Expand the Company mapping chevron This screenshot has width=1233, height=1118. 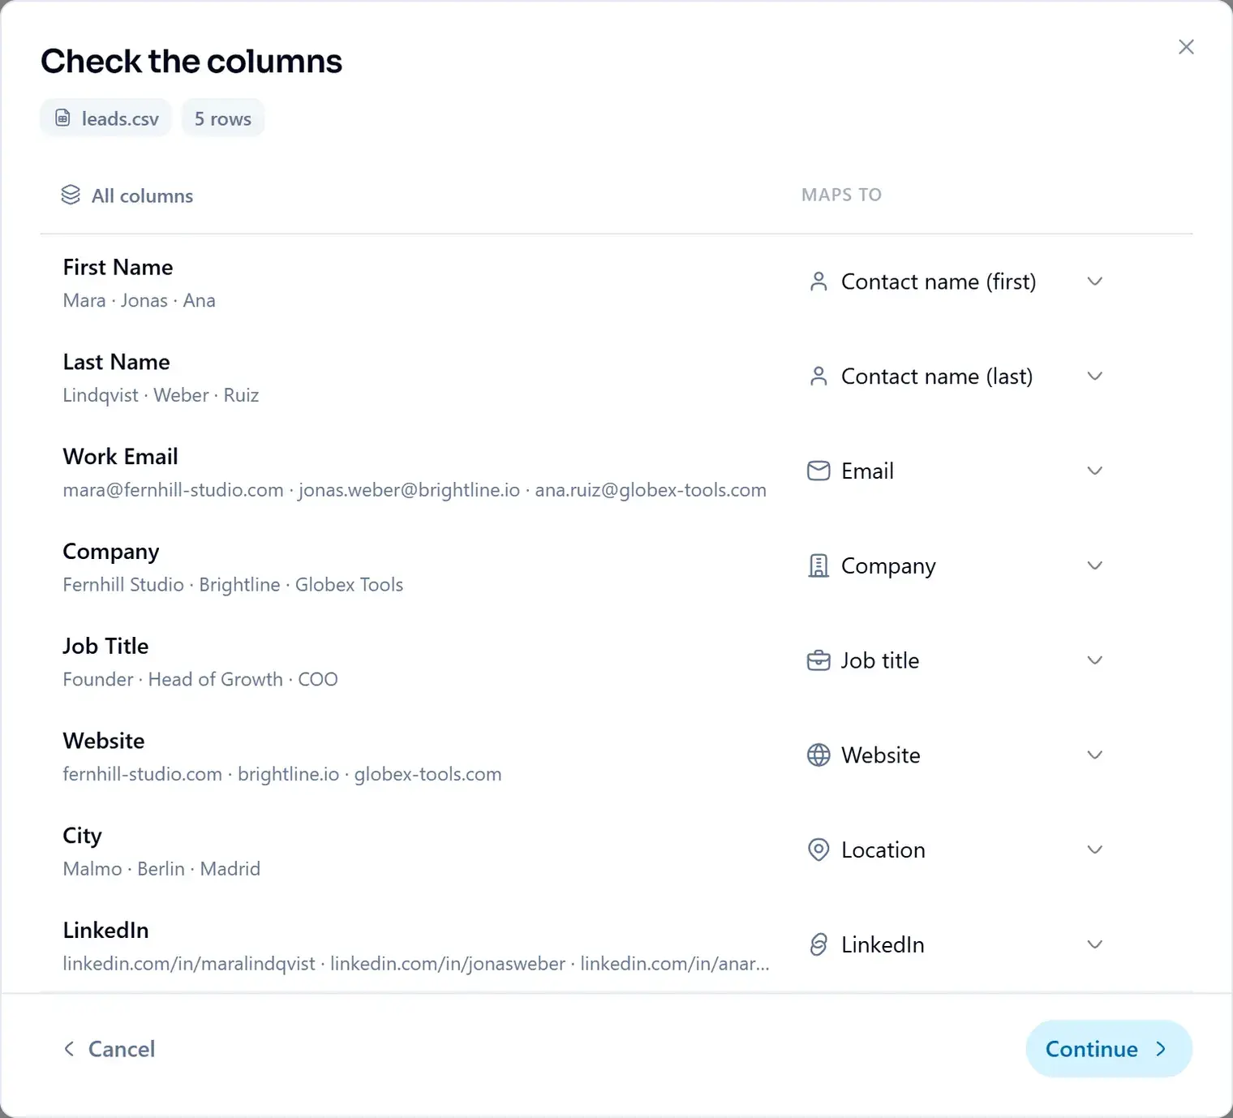(1095, 565)
